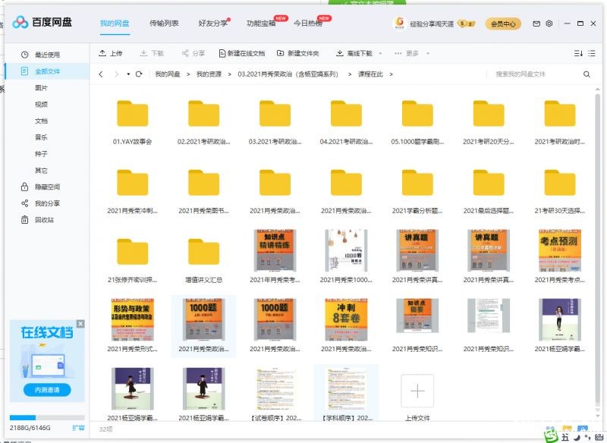Open the 05.1000题学霸刷 folder
607x443 pixels.
click(x=417, y=114)
